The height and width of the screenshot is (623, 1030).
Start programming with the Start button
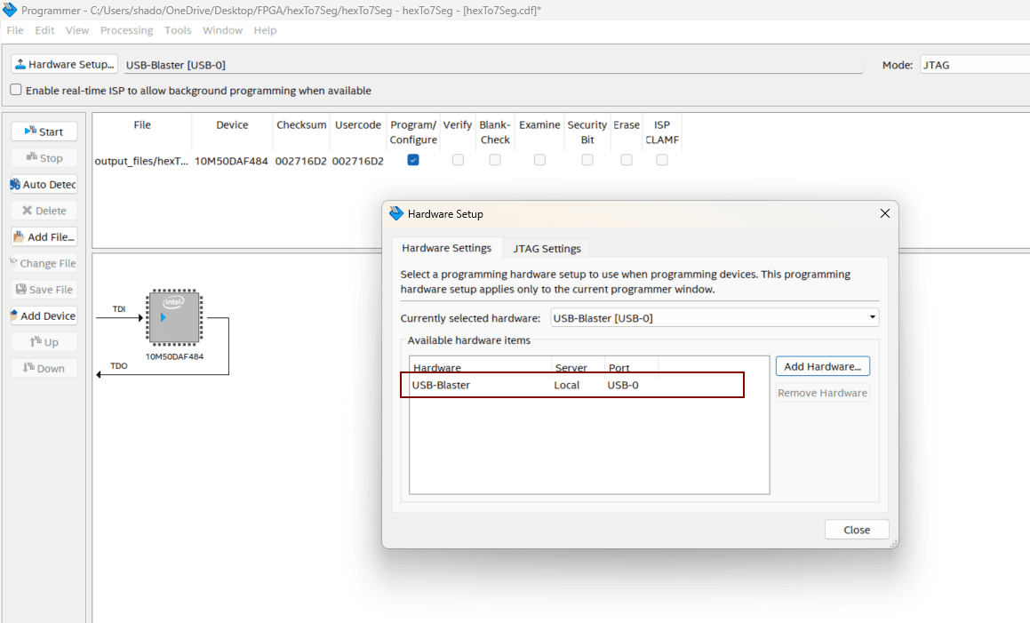click(44, 132)
